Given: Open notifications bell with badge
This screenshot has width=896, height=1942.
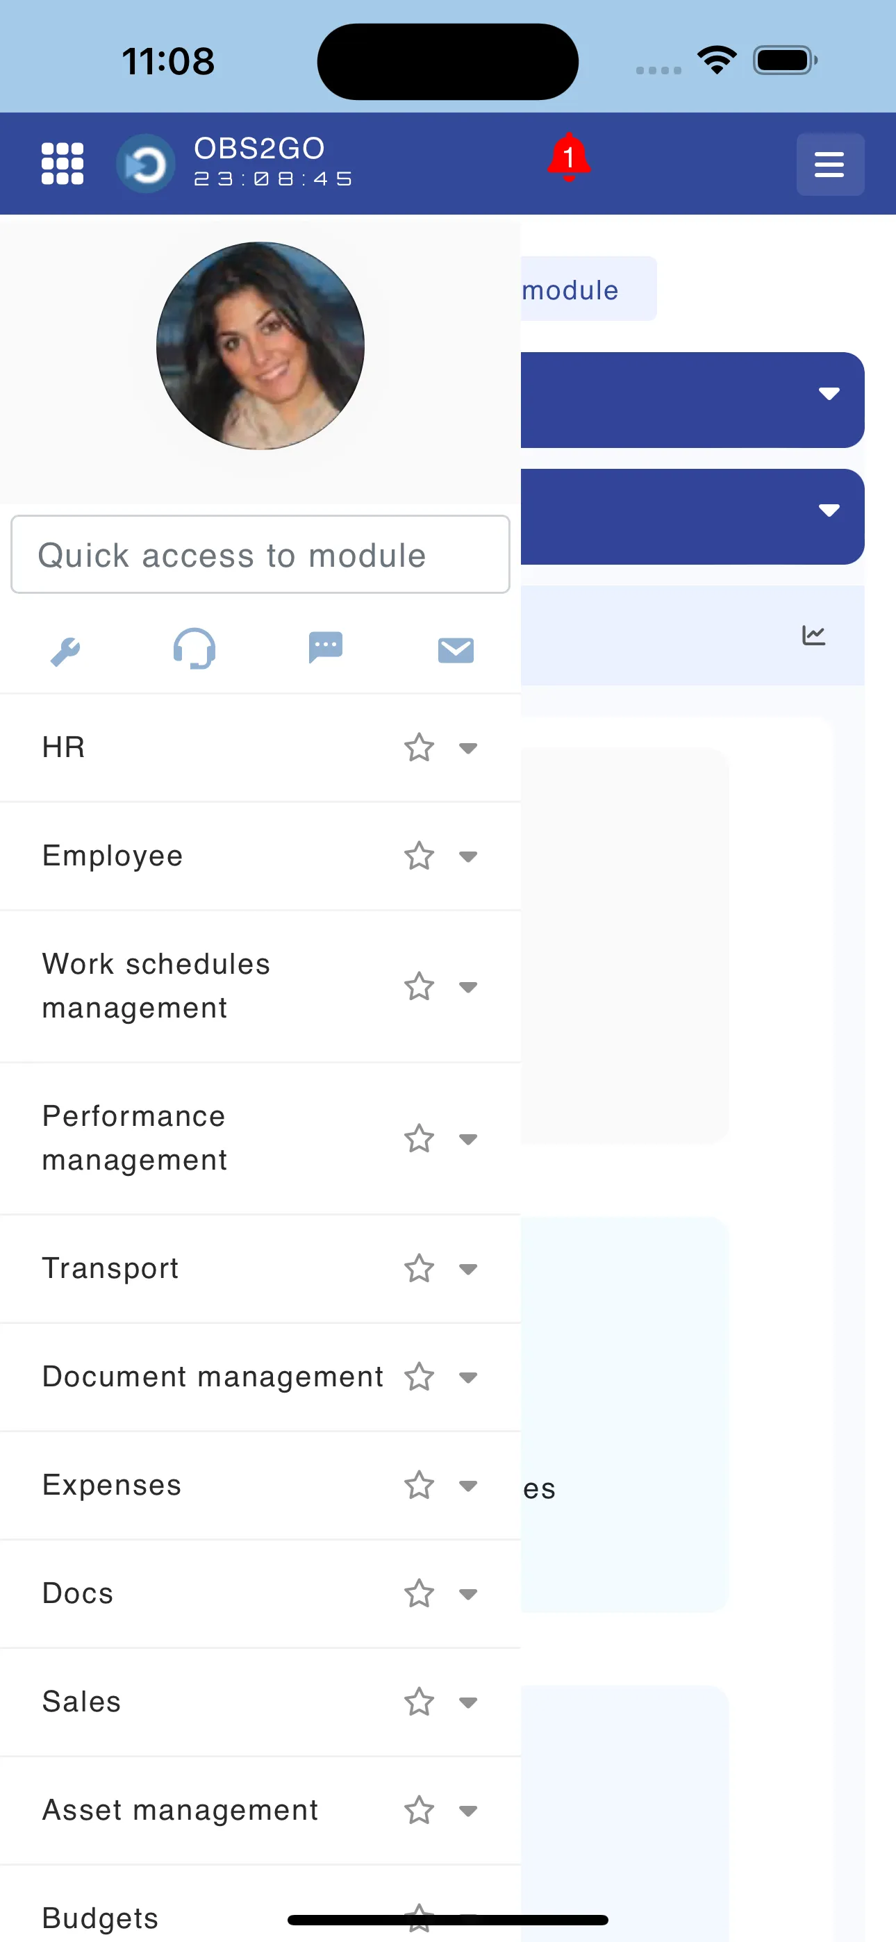Looking at the screenshot, I should tap(569, 158).
